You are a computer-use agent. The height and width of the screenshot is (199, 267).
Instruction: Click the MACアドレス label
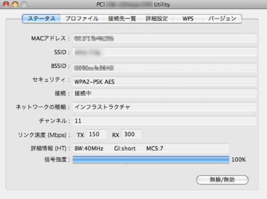pyautogui.click(x=50, y=38)
